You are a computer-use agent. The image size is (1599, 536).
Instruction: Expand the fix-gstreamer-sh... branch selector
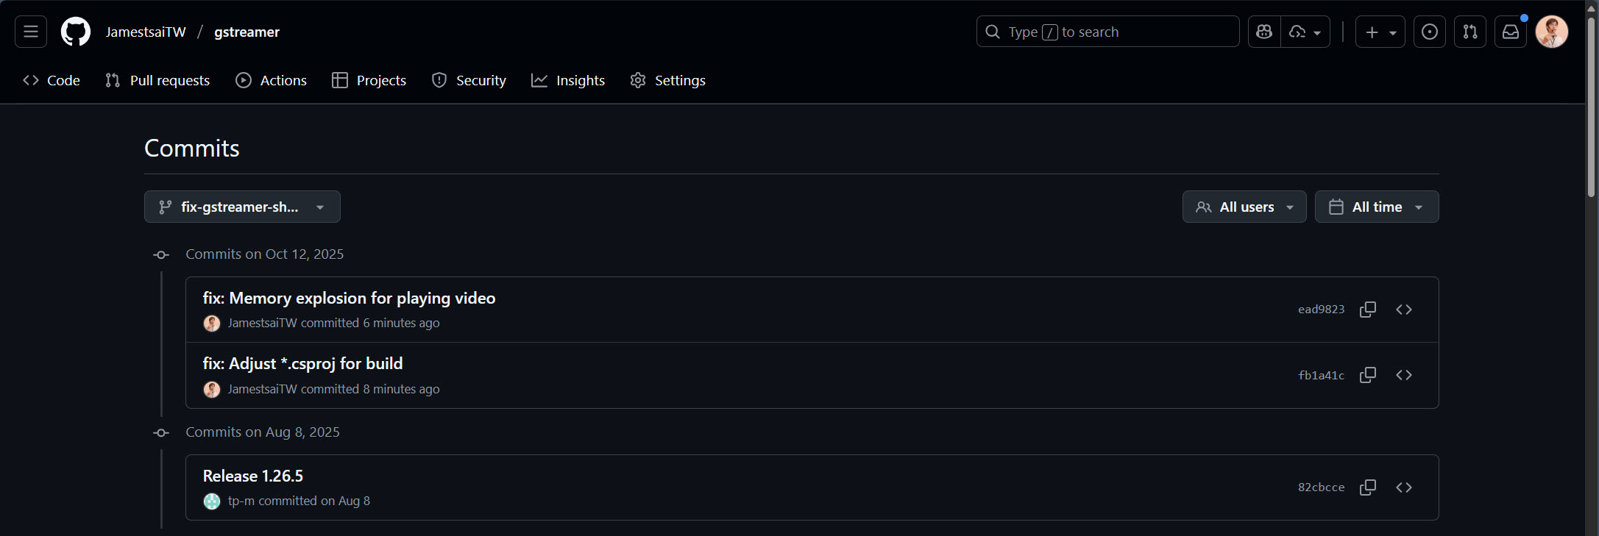pos(242,207)
